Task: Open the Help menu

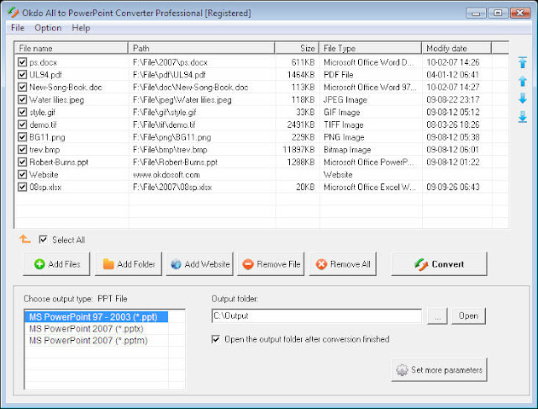Action: click(81, 28)
